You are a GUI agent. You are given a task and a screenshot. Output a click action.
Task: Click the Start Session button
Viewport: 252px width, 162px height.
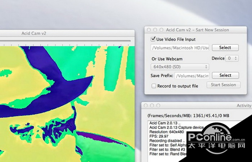point(224,85)
